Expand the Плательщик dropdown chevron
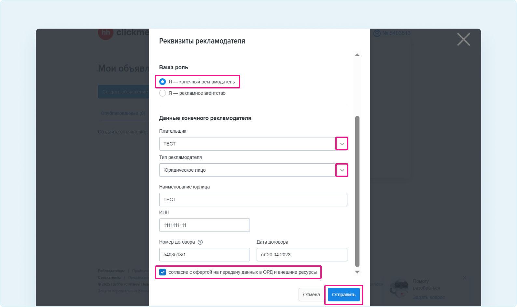Image resolution: width=517 pixels, height=307 pixels. [x=342, y=144]
